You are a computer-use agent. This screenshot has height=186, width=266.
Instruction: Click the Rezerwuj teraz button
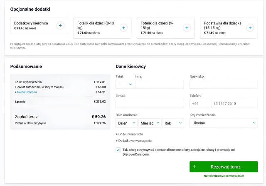click(224, 167)
